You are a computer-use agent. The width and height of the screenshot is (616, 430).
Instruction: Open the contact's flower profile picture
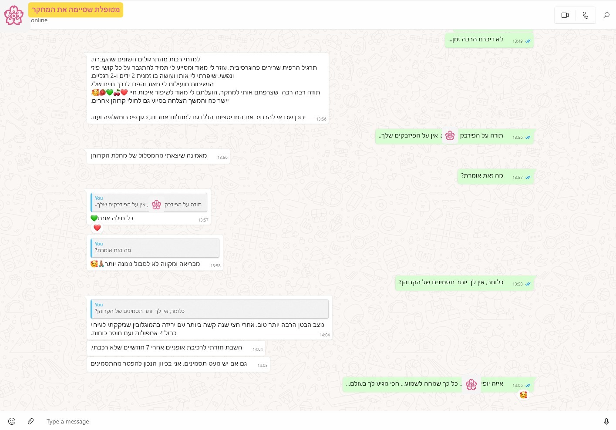pyautogui.click(x=14, y=15)
